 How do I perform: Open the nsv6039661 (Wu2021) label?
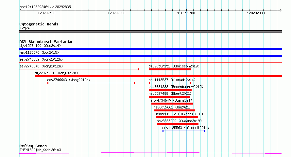(x=172, y=107)
